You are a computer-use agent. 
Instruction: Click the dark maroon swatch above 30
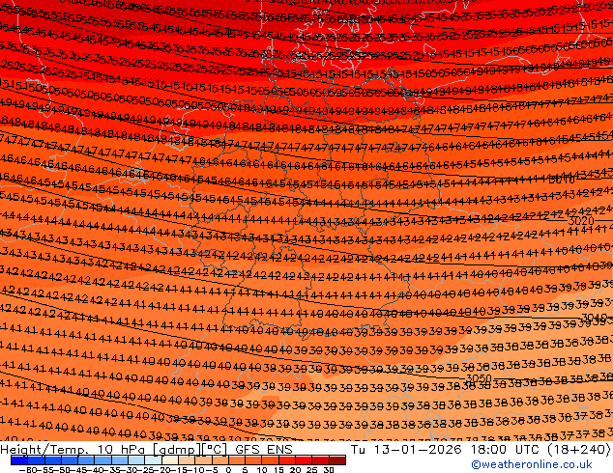337,460
